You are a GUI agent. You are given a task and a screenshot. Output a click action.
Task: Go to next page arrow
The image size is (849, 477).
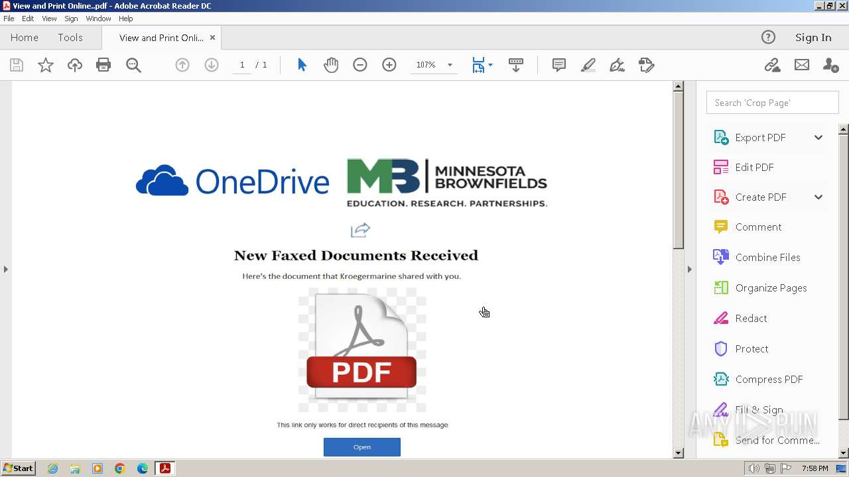coord(212,65)
